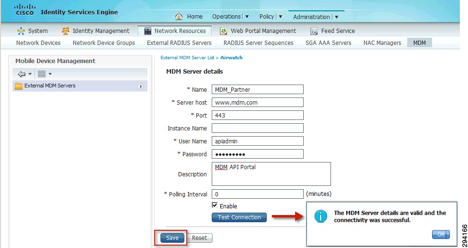The image size is (468, 248).
Task: Click the info icon in the dialog
Action: tap(320, 216)
